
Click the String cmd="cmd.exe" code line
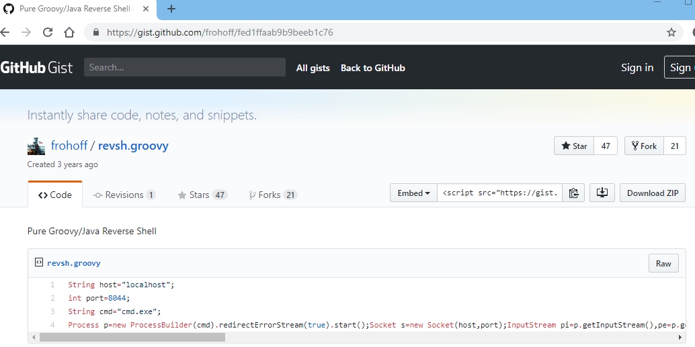click(x=114, y=311)
